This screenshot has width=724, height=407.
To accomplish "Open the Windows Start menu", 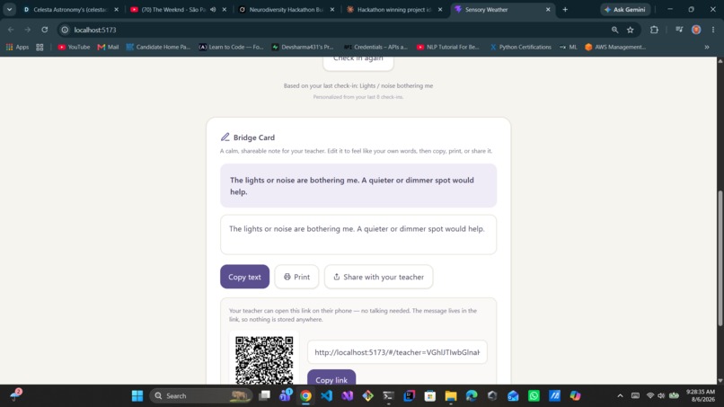I will [137, 396].
